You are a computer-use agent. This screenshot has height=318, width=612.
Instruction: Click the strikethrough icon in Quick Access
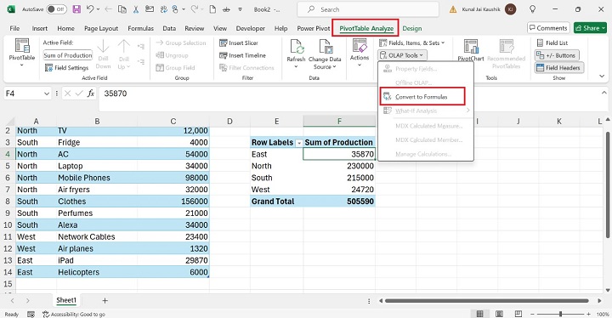(x=226, y=9)
